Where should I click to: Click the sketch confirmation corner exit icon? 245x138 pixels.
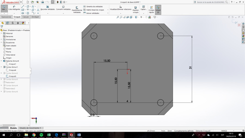[x=234, y=22]
